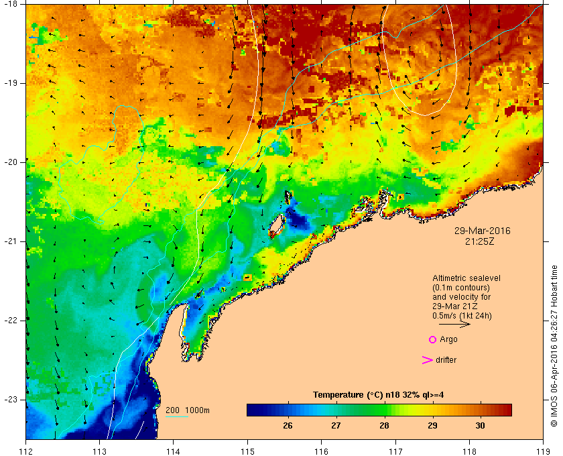Click the magenta Argo circle symbol
Image resolution: width=563 pixels, height=456 pixels.
click(432, 339)
